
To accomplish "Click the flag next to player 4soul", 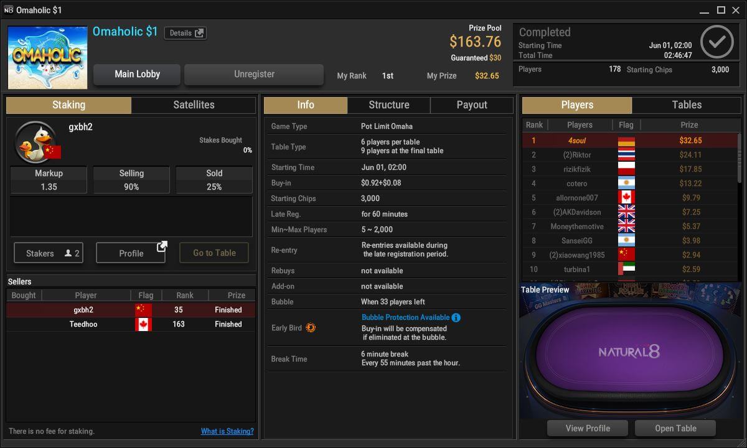I will coord(626,141).
